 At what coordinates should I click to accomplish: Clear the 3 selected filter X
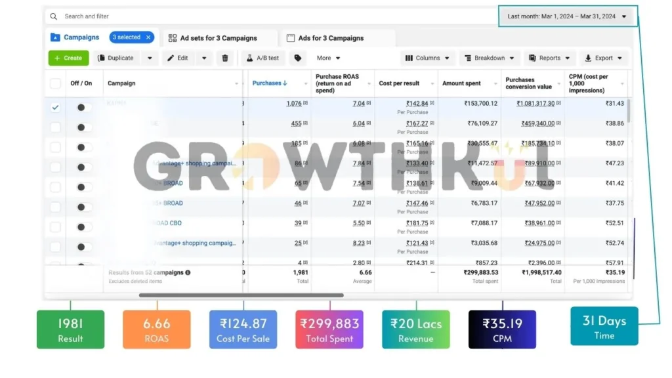coord(148,37)
